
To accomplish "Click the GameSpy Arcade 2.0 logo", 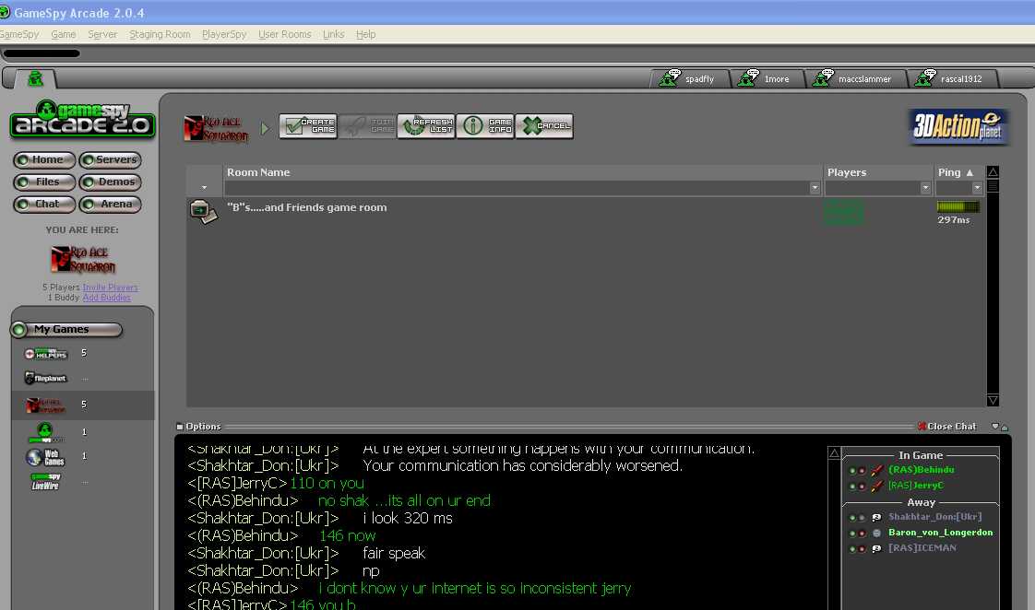I will coord(82,120).
